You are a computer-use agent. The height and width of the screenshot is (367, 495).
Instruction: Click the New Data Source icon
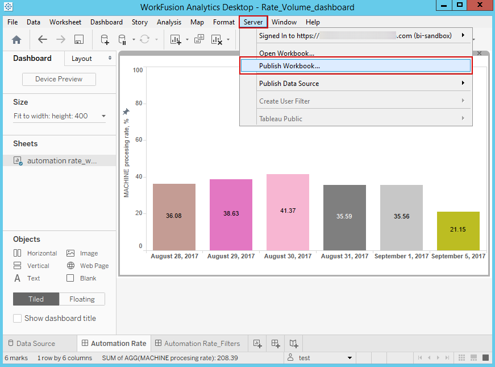[105, 39]
